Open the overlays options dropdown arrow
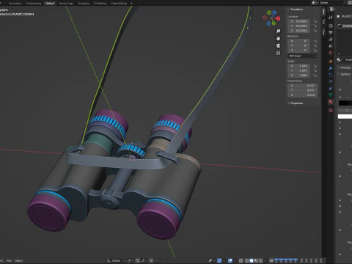 click(235, 260)
